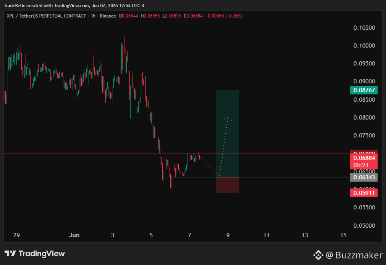Click the Binance exchange label in header
Viewport: 386px width, 265px height.
pos(108,16)
